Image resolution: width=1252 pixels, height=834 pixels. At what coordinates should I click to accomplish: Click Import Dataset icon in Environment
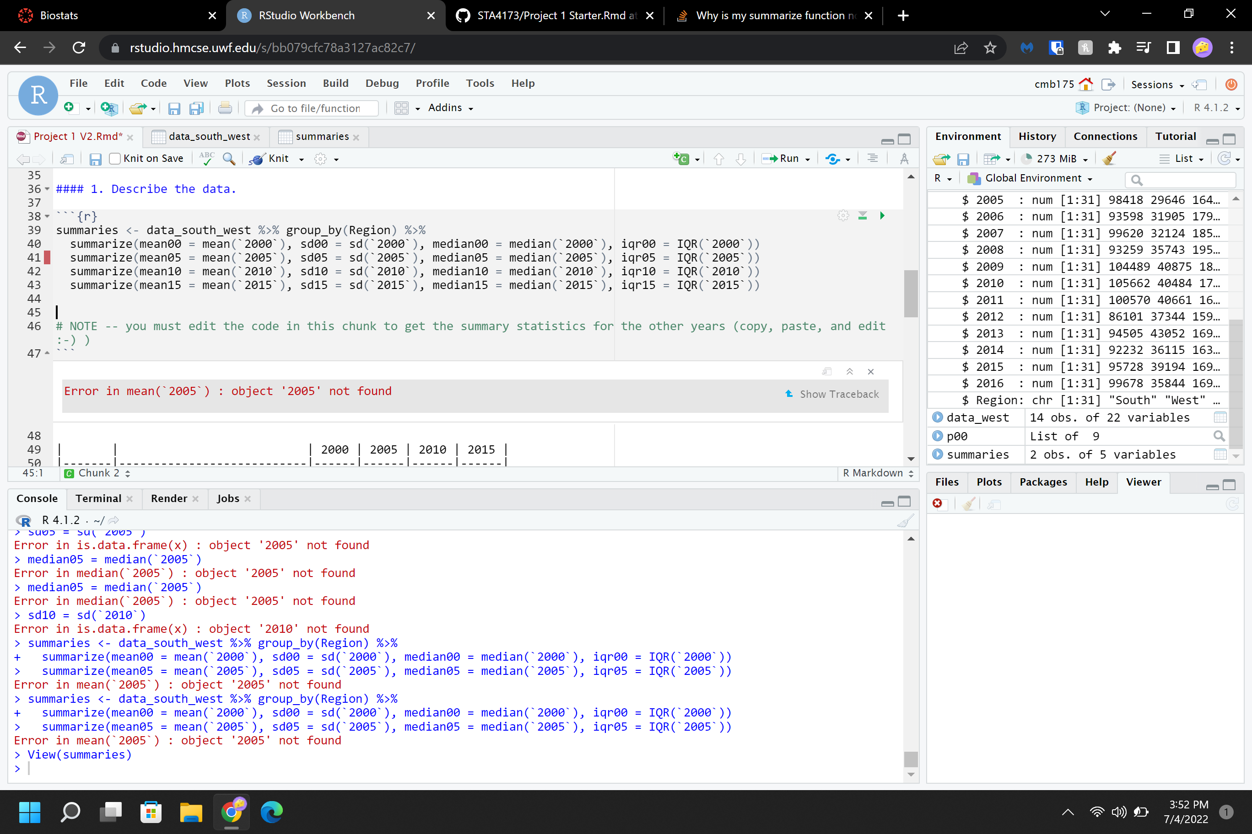(x=991, y=159)
